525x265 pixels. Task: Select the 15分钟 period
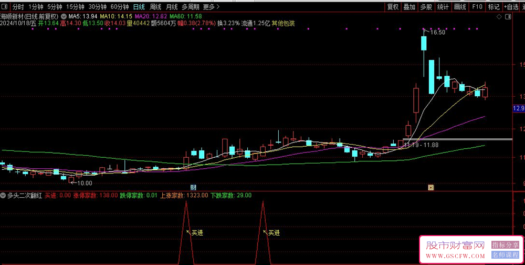pyautogui.click(x=75, y=7)
